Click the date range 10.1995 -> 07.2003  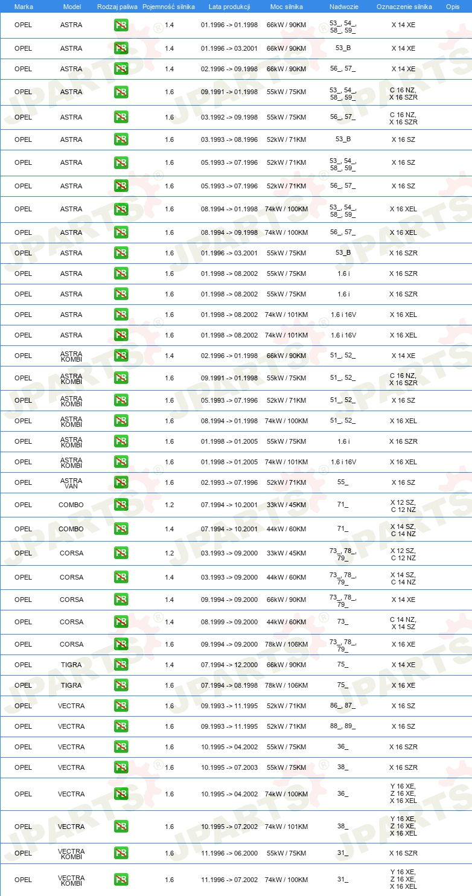click(x=229, y=767)
